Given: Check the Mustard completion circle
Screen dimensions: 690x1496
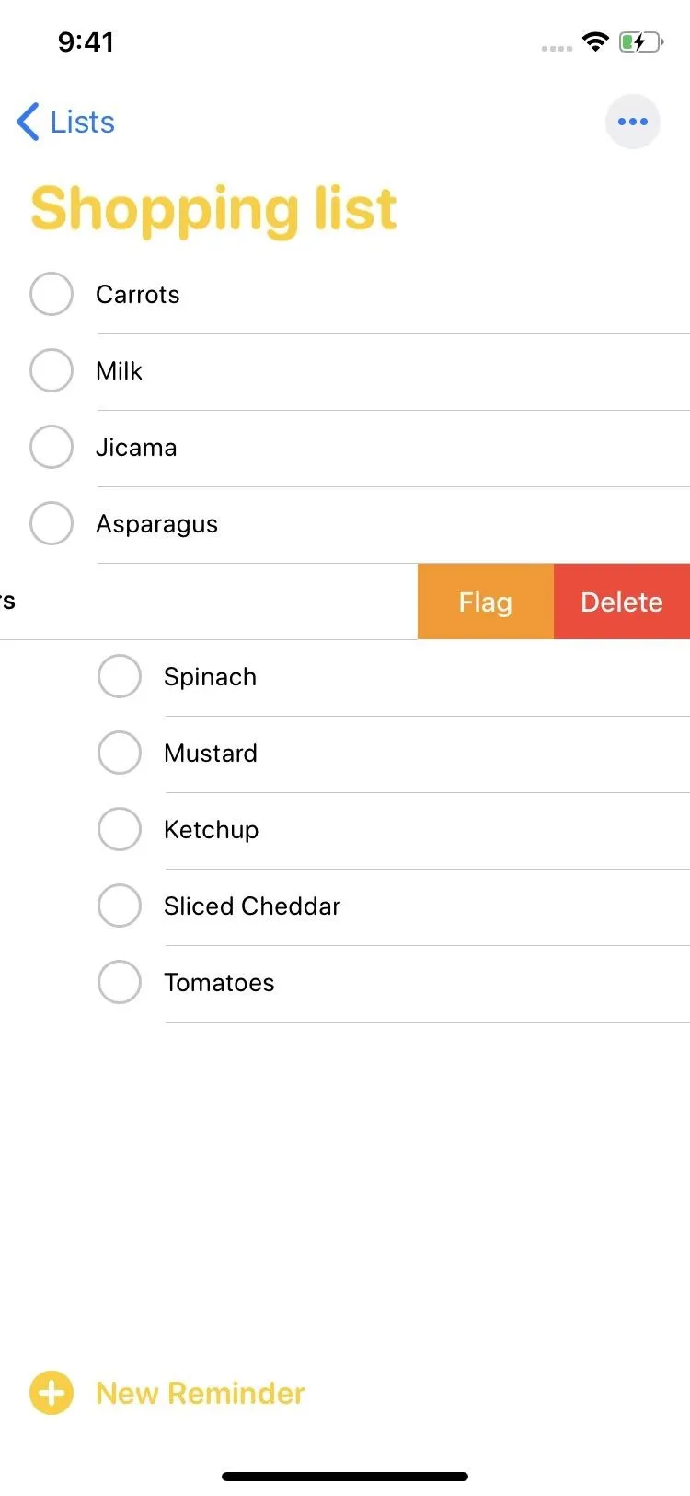Looking at the screenshot, I should click(120, 753).
